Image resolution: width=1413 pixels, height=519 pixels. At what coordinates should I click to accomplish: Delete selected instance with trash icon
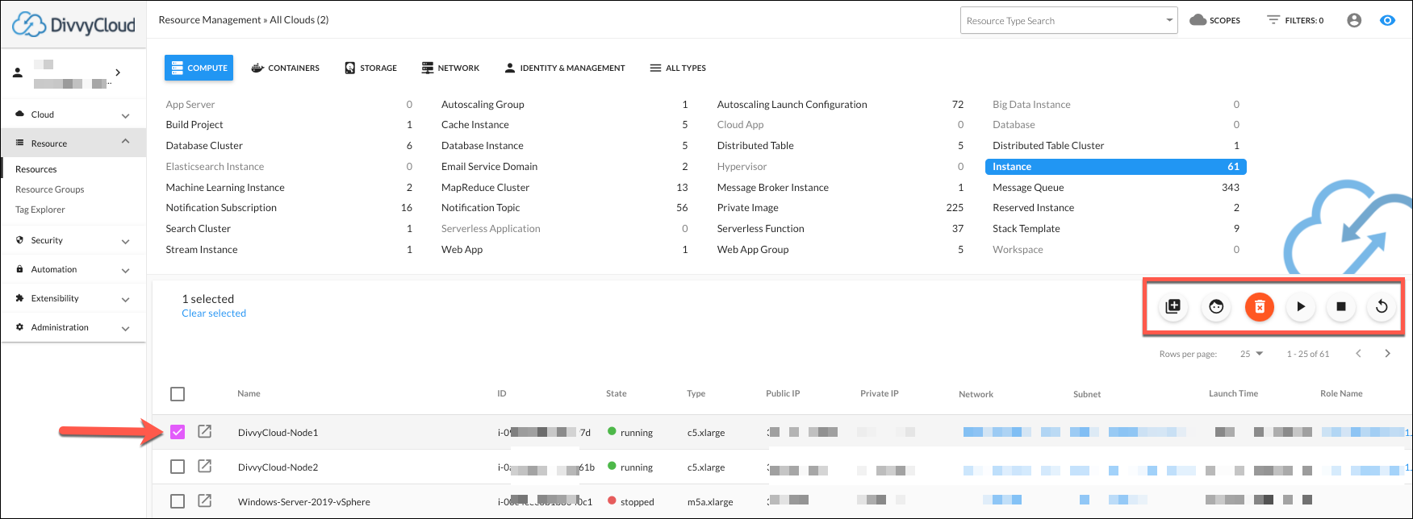click(x=1260, y=306)
